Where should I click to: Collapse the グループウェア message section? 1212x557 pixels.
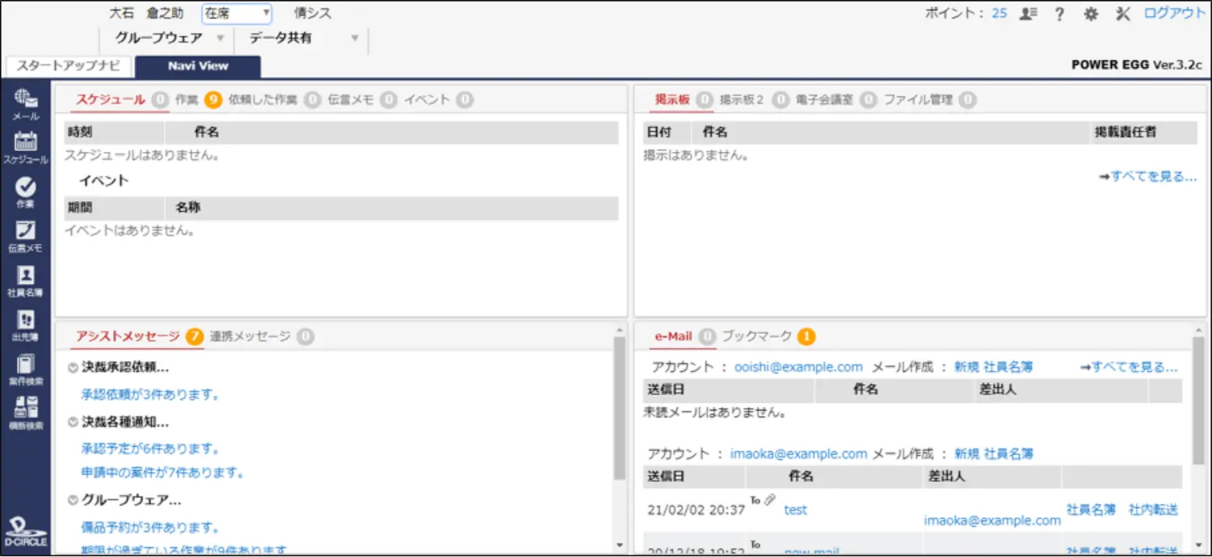click(x=73, y=500)
